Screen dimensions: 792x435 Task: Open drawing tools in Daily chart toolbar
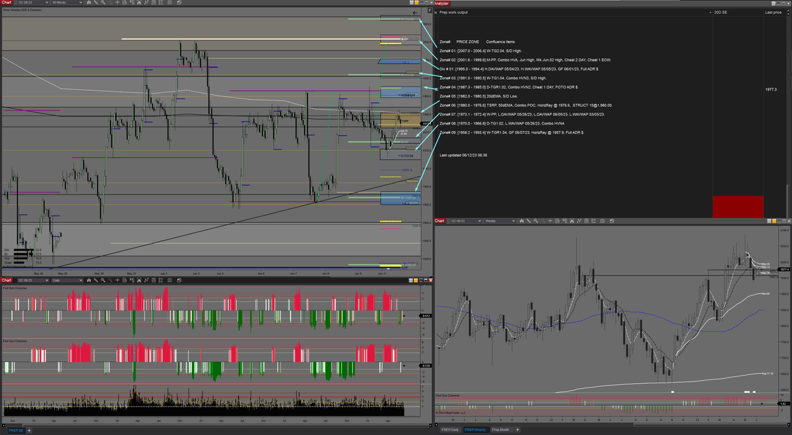tap(96, 280)
